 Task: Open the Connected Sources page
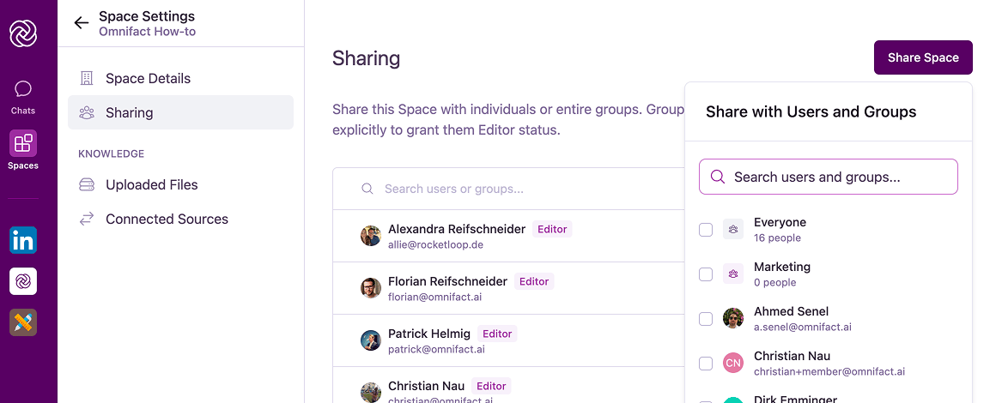(x=180, y=219)
